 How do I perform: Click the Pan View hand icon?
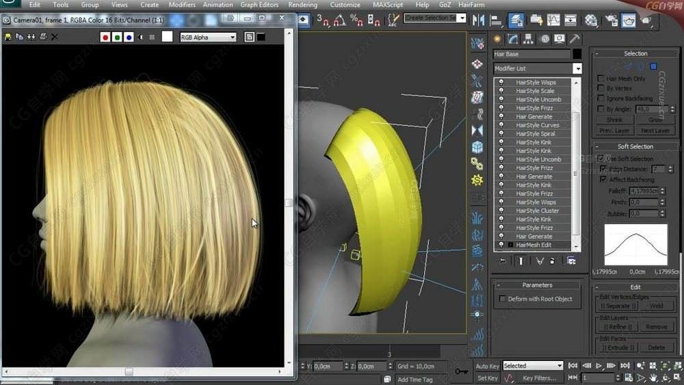653,377
